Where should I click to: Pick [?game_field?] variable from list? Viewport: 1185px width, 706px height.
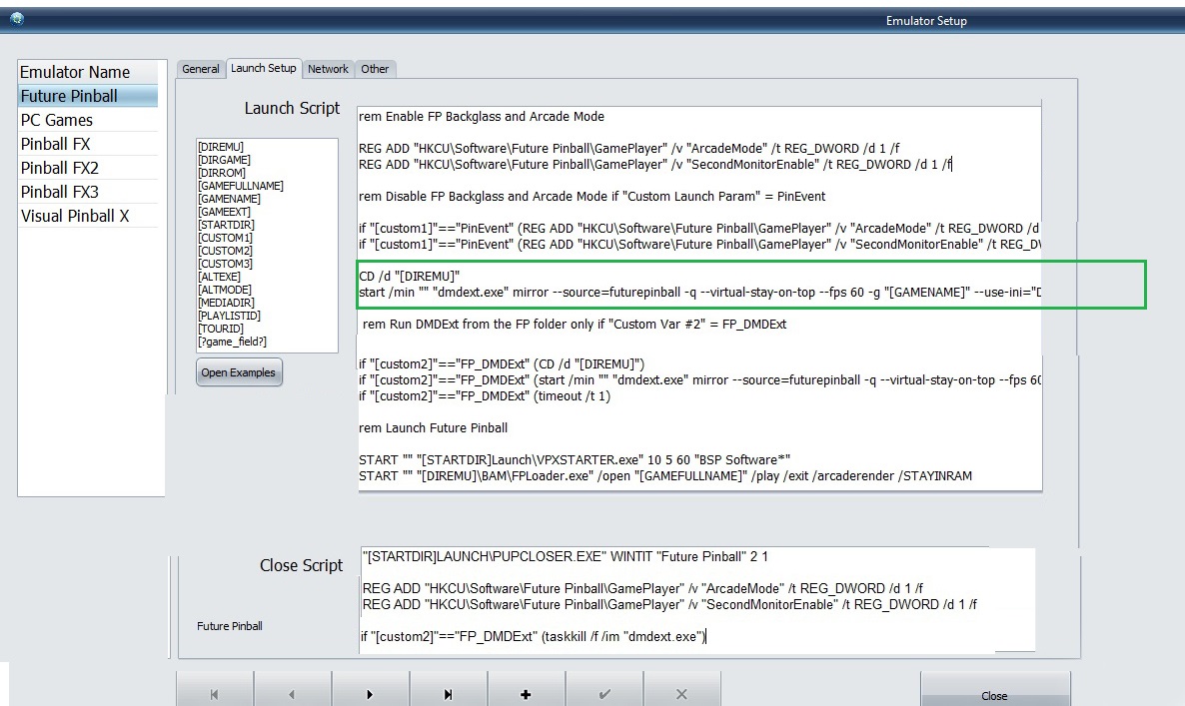[232, 342]
